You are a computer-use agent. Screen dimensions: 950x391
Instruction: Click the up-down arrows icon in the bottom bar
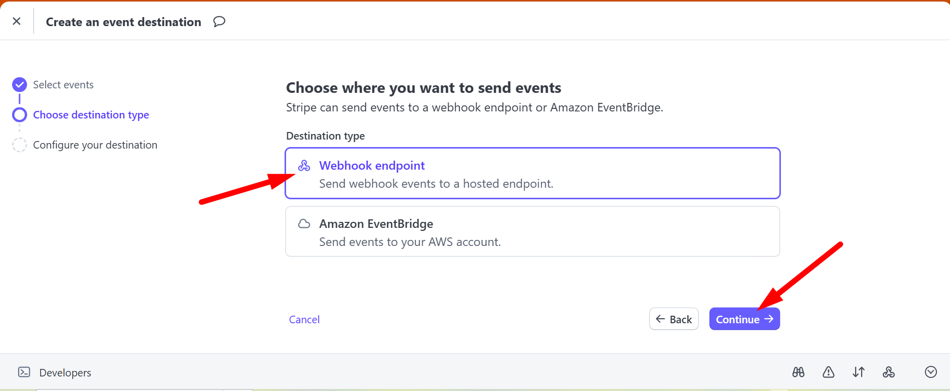tap(858, 372)
